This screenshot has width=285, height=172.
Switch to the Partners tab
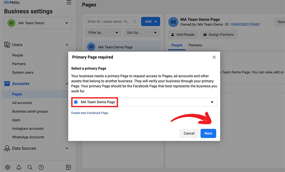(195, 45)
